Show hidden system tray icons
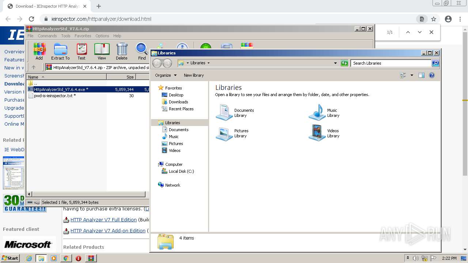 [408, 258]
